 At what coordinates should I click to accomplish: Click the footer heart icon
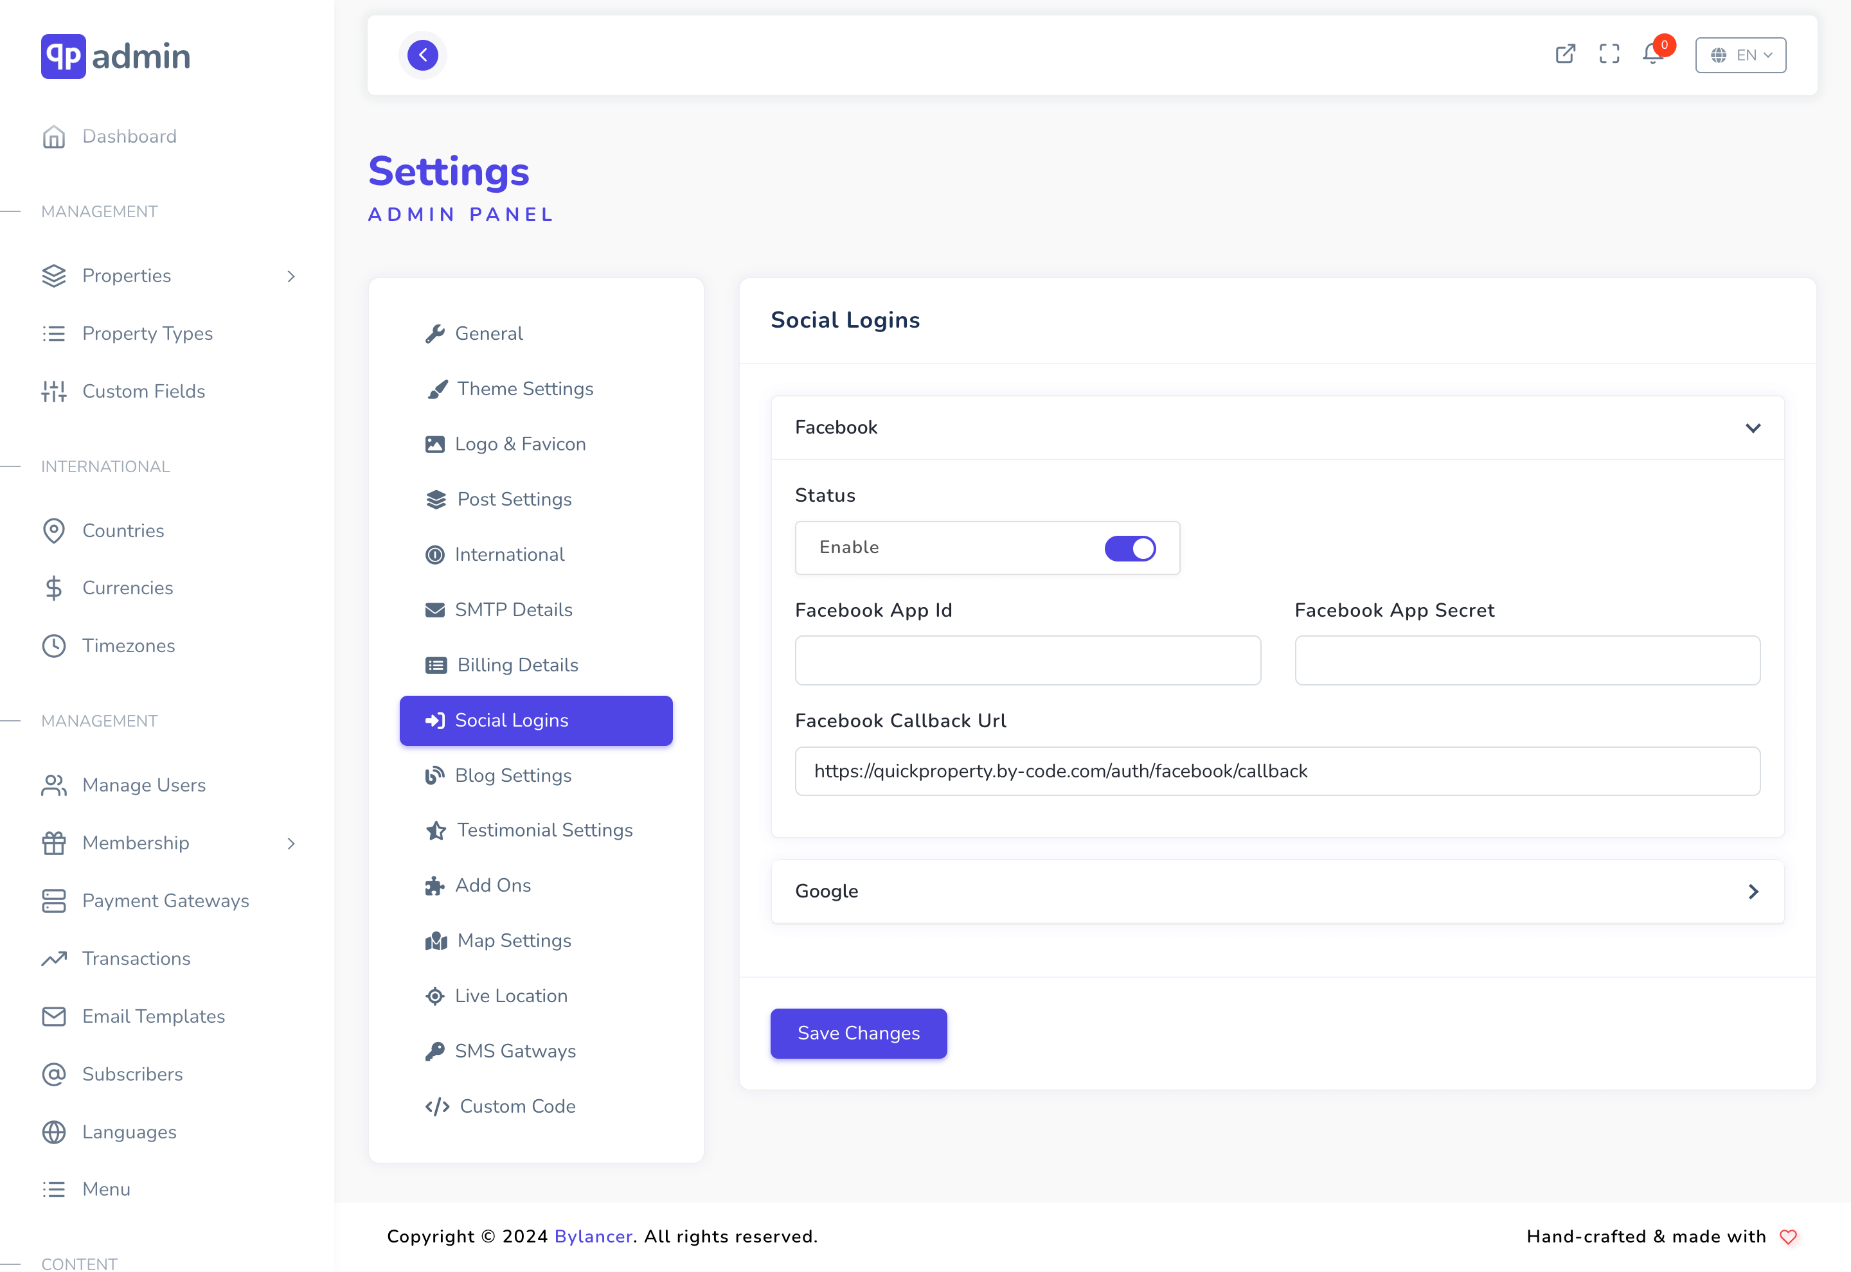1788,1236
